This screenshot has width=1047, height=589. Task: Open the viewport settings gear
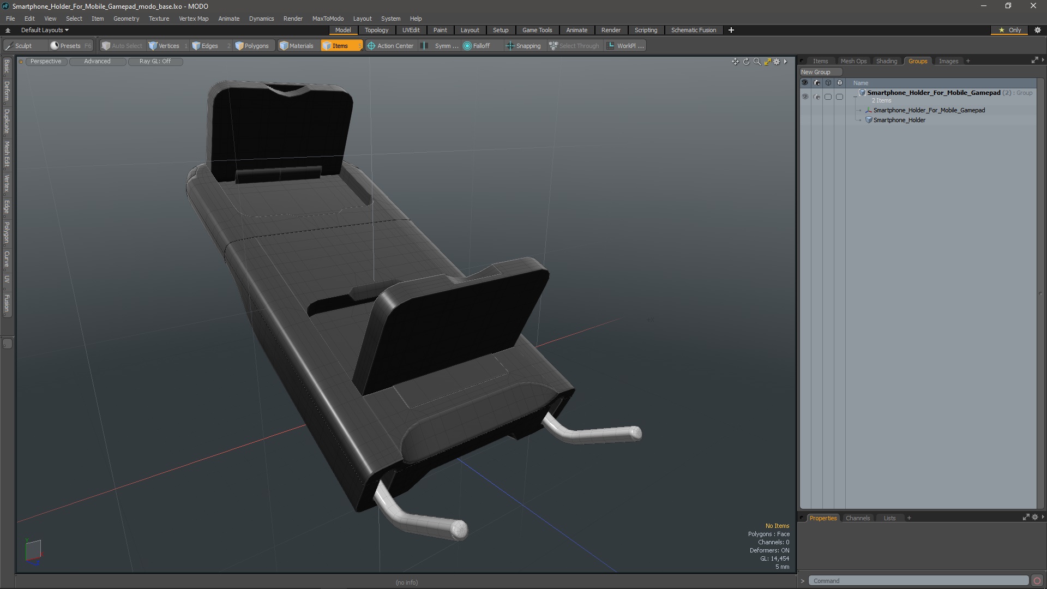point(777,62)
